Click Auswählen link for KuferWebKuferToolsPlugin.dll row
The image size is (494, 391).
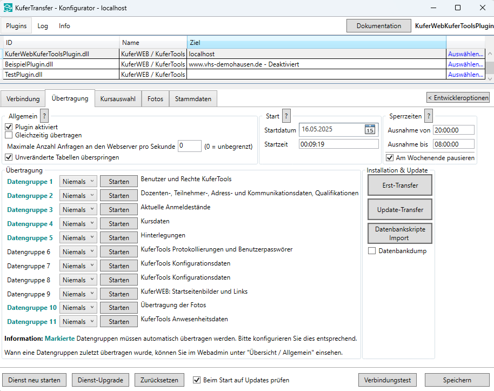tap(465, 54)
